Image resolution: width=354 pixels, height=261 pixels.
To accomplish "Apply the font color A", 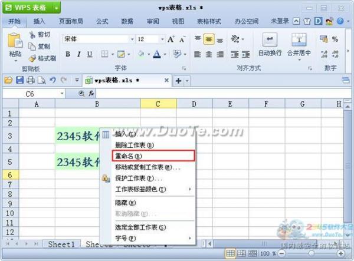I will [157, 54].
